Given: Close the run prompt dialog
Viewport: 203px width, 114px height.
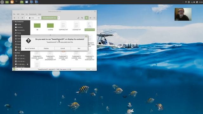Looking at the screenshot, I should click(86, 36).
